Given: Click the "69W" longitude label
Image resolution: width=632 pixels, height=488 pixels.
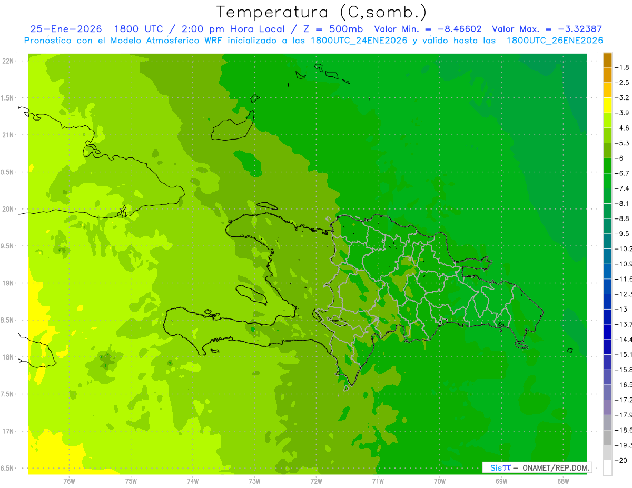Looking at the screenshot, I should (x=501, y=481).
